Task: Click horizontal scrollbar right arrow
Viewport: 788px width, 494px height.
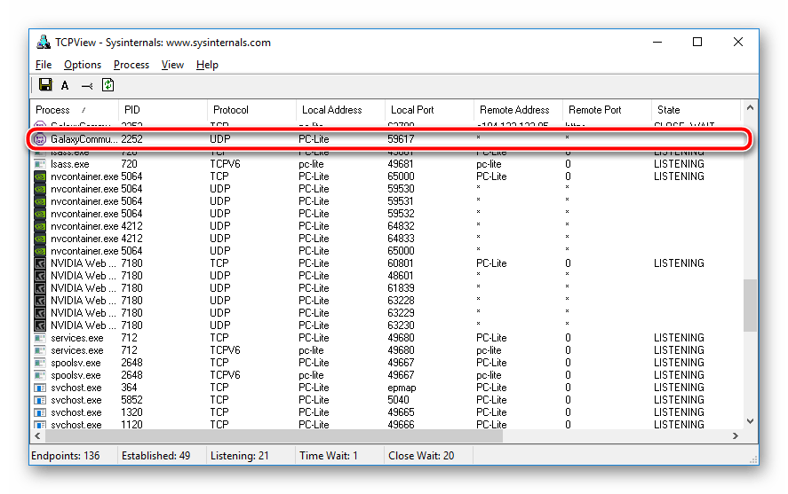Action: click(x=735, y=436)
